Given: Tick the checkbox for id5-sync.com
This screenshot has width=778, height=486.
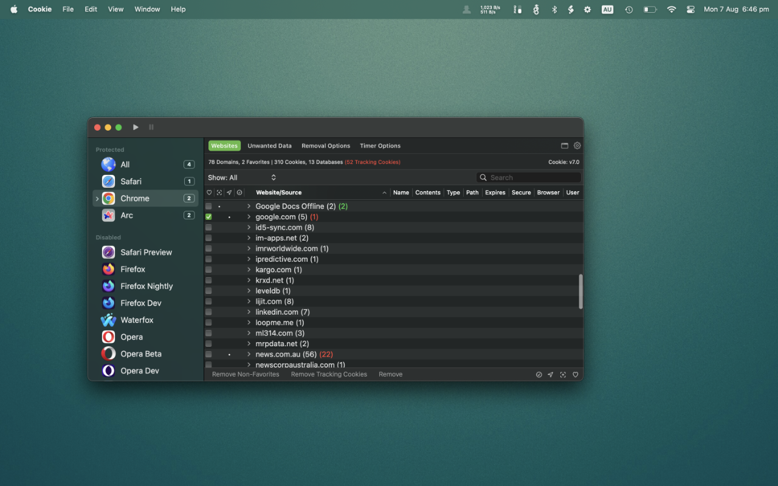Looking at the screenshot, I should click(x=208, y=228).
